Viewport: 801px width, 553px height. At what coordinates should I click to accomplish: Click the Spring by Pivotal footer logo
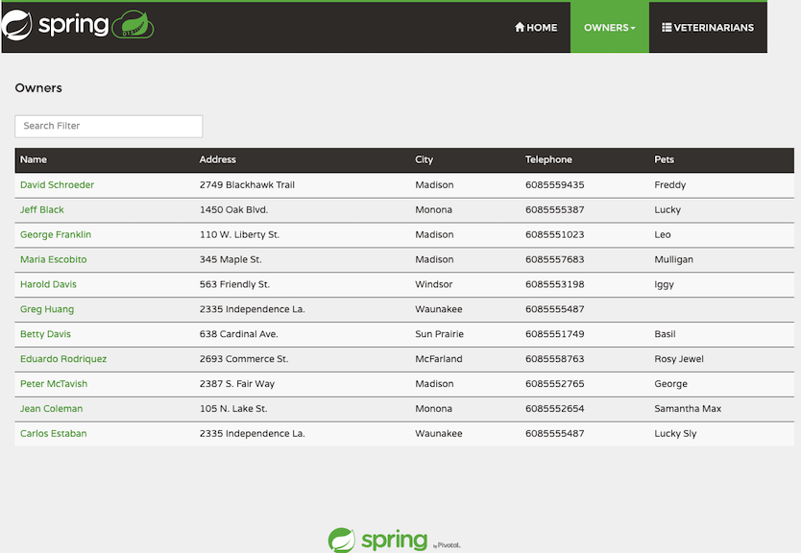coord(394,541)
